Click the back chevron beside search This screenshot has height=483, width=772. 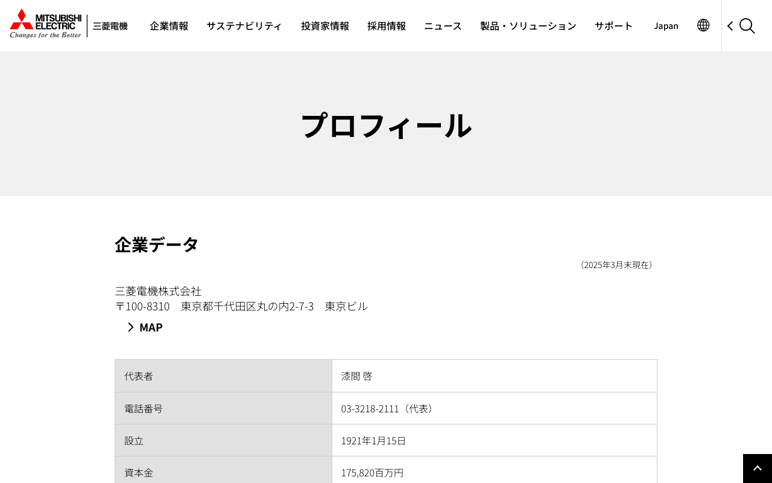click(x=730, y=26)
